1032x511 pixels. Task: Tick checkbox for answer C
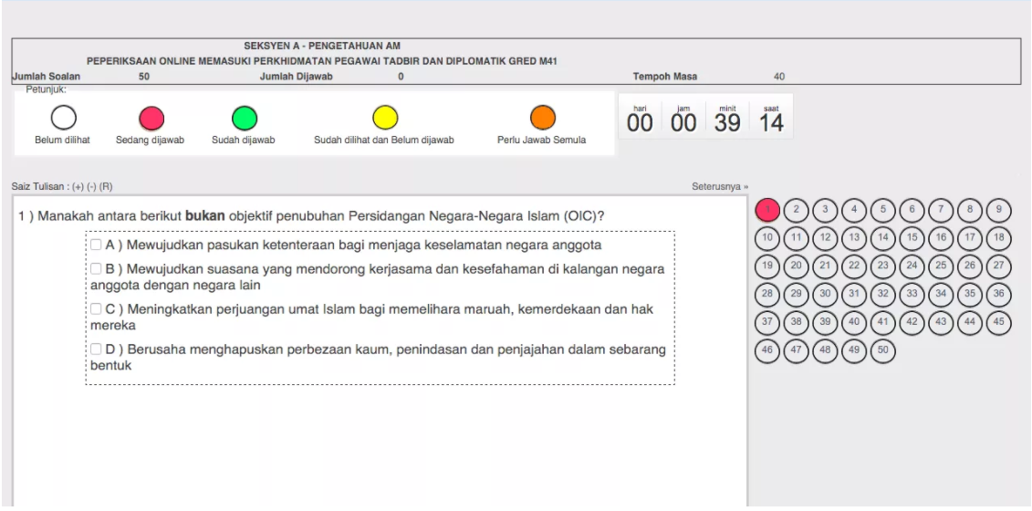click(x=96, y=308)
